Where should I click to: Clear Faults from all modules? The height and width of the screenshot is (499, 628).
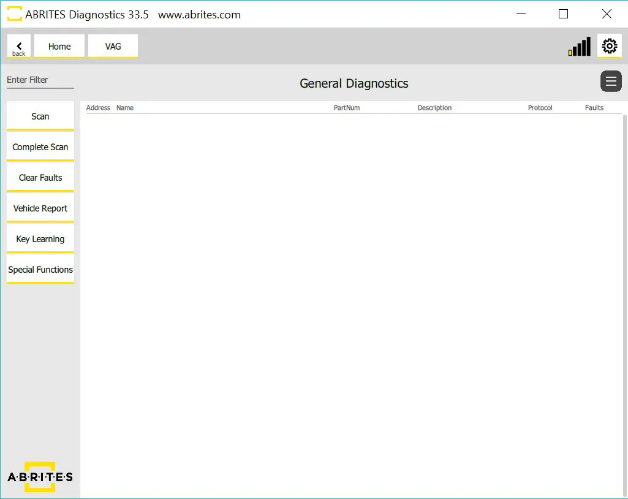click(x=40, y=177)
